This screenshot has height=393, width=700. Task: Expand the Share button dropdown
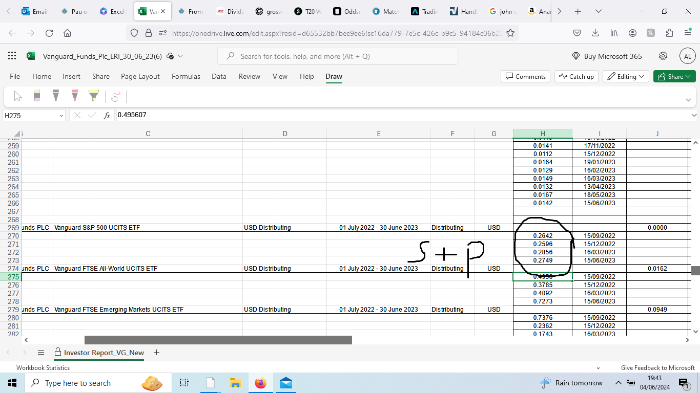click(x=687, y=76)
